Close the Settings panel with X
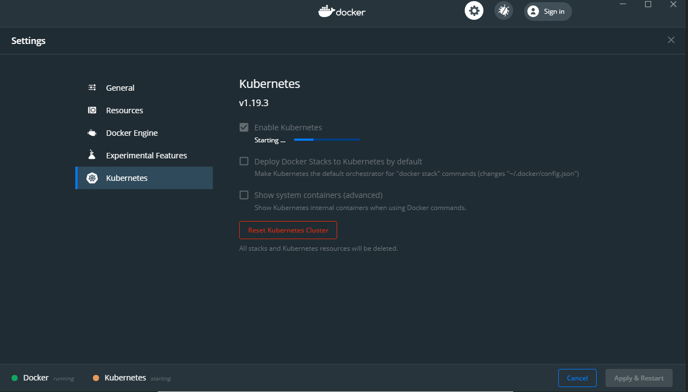 [x=671, y=40]
